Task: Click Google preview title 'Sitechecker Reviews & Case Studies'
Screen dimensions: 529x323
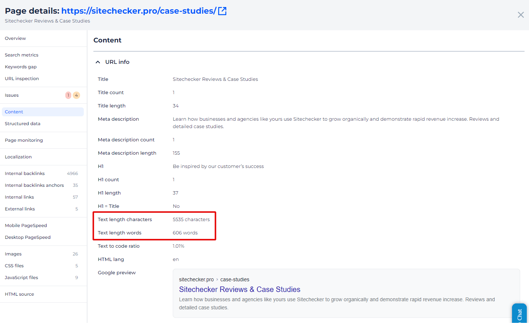Action: pos(240,289)
